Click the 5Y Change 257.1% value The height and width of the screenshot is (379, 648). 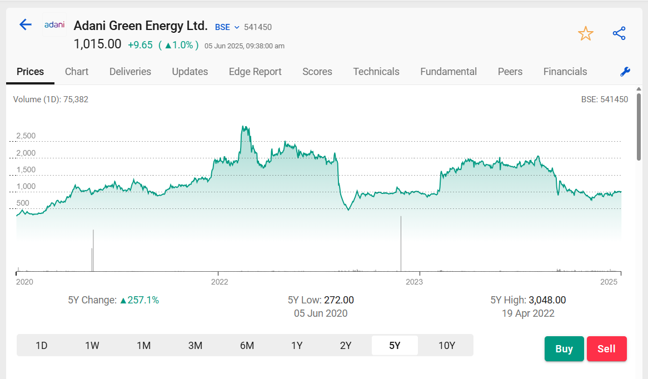139,300
